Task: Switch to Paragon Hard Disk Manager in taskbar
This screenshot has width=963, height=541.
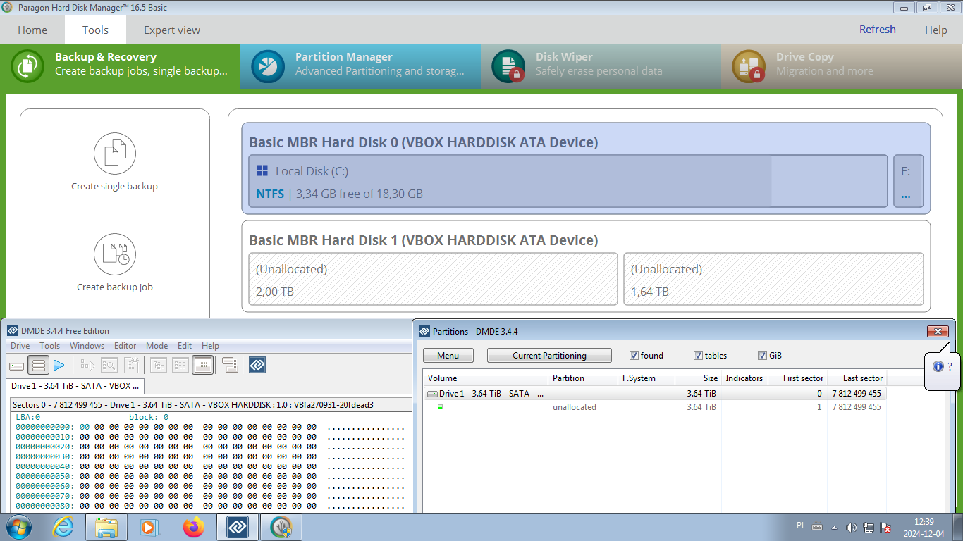Action: 281,527
